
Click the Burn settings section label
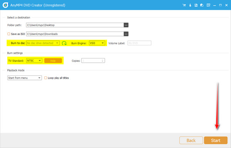(15, 53)
